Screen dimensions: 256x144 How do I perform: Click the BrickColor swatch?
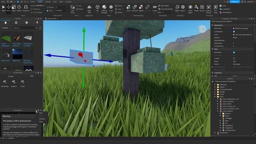click(234, 28)
